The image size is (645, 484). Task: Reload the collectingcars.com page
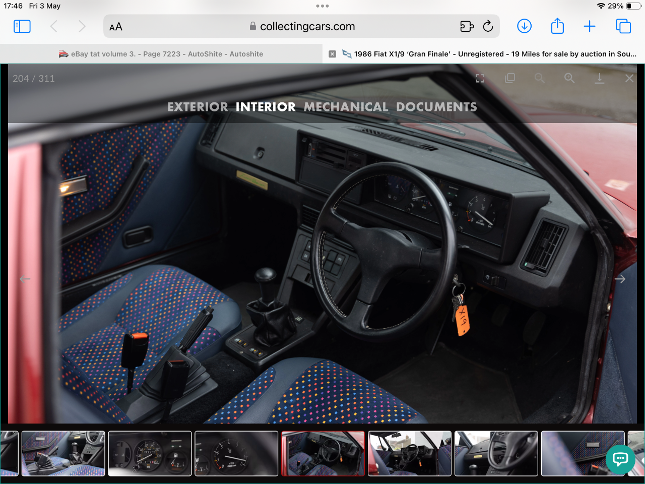(488, 26)
